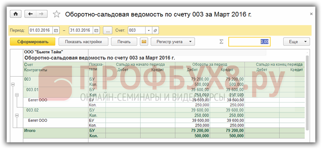Image resolution: width=322 pixels, height=149 pixels.
Task: Open the account selection dropdown arrow
Action: (149, 31)
